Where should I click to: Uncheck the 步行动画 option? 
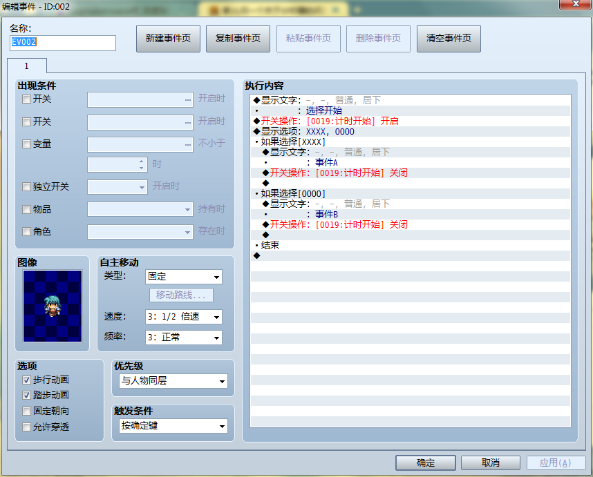coord(26,380)
